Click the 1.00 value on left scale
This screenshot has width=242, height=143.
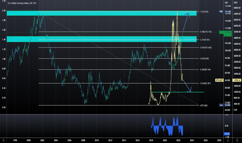coord(4,59)
